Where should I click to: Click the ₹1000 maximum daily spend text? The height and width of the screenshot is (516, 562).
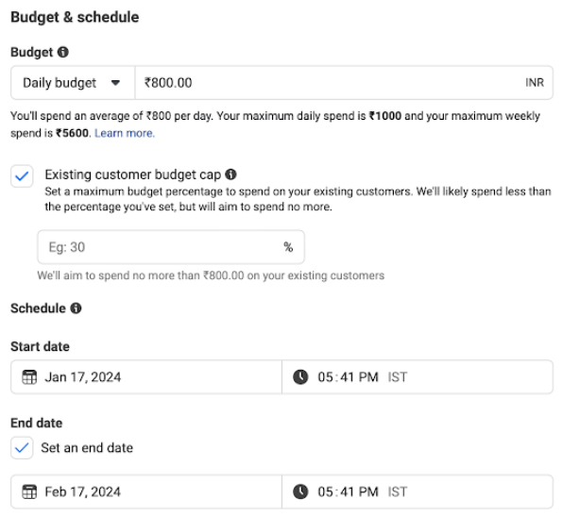[x=385, y=116]
